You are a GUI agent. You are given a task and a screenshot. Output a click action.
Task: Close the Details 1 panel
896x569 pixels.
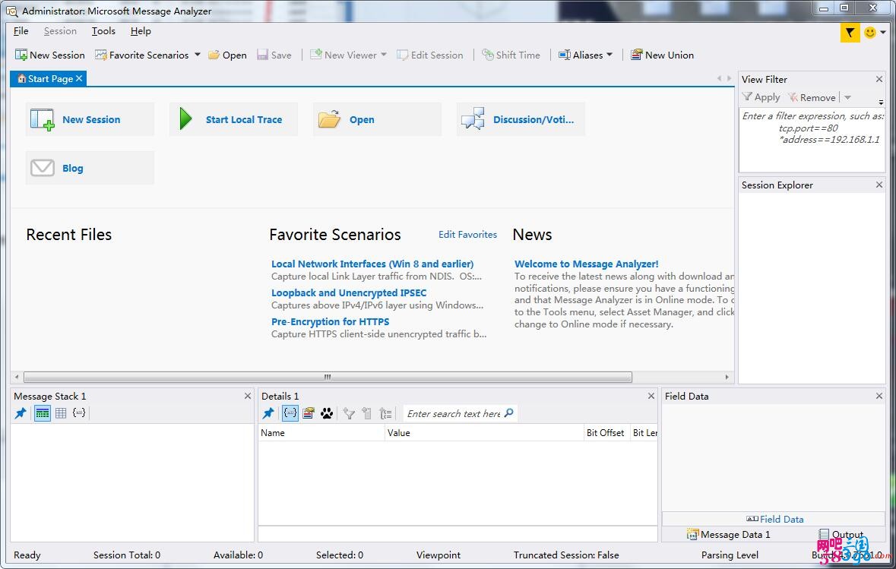(651, 396)
